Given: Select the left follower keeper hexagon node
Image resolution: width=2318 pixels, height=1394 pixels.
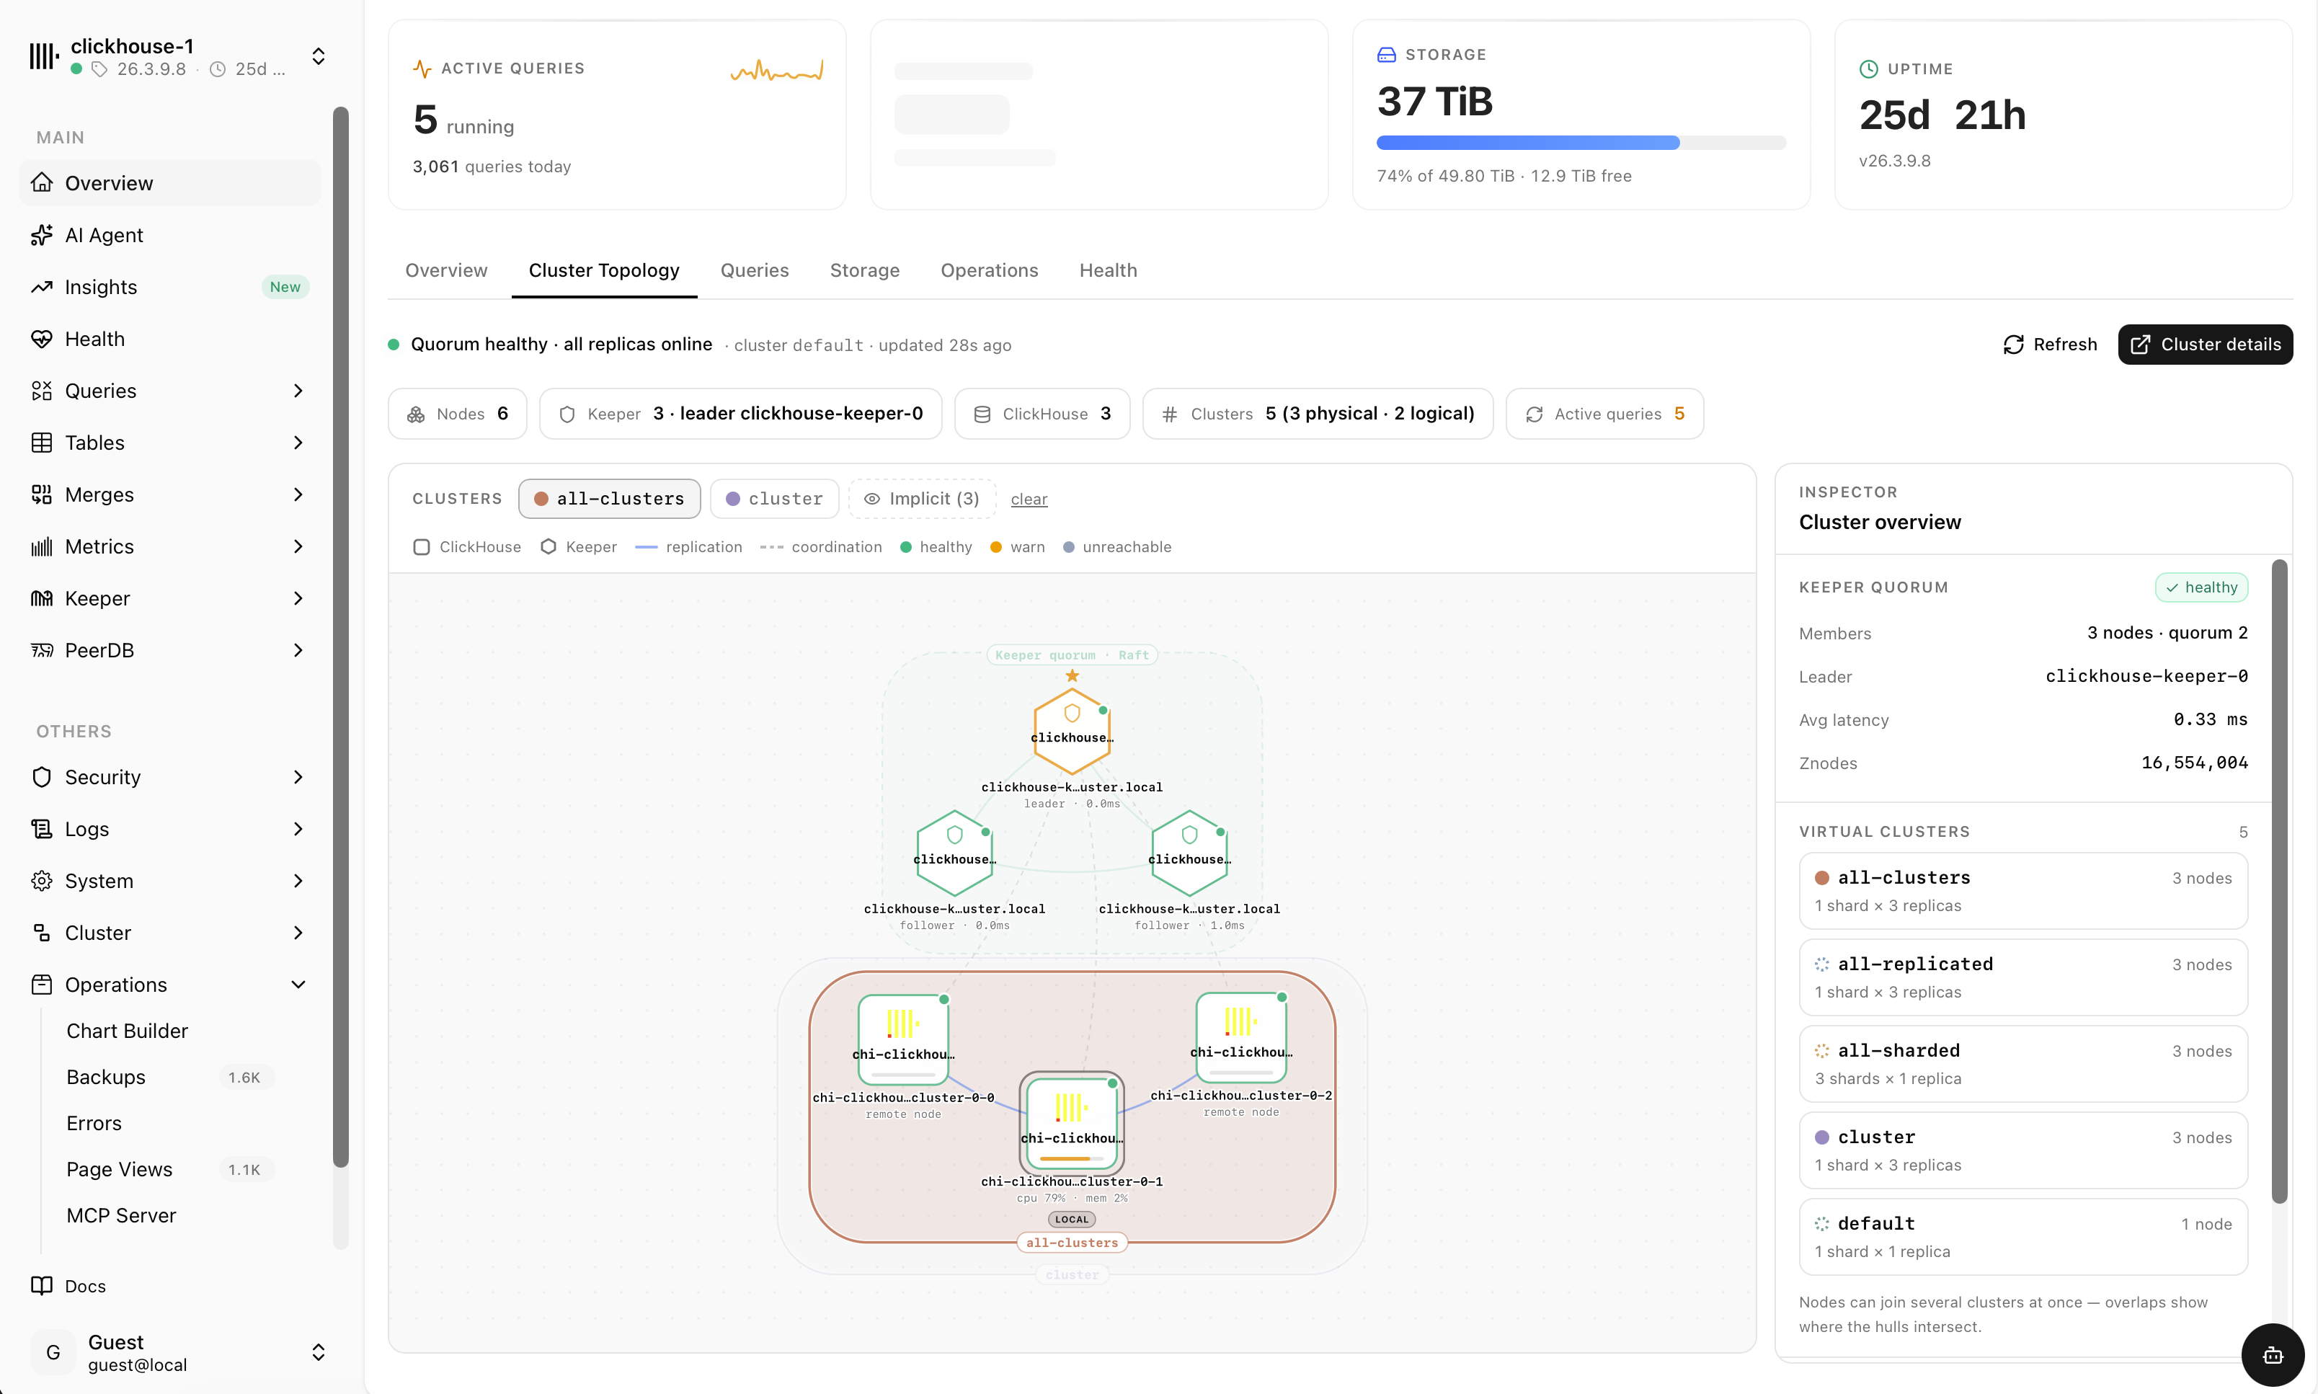Looking at the screenshot, I should pyautogui.click(x=954, y=853).
